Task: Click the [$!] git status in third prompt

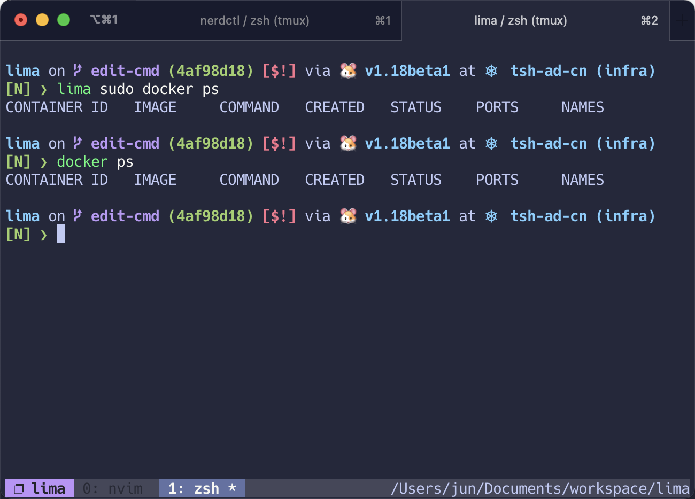Action: click(279, 216)
